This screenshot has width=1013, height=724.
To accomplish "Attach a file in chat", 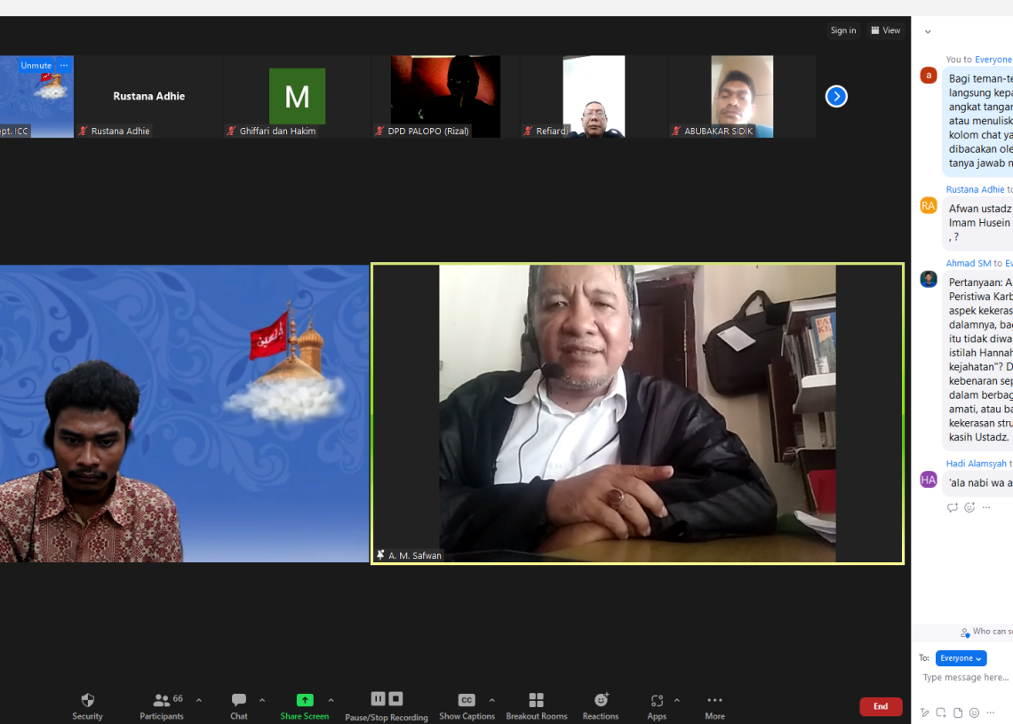I will click(958, 712).
